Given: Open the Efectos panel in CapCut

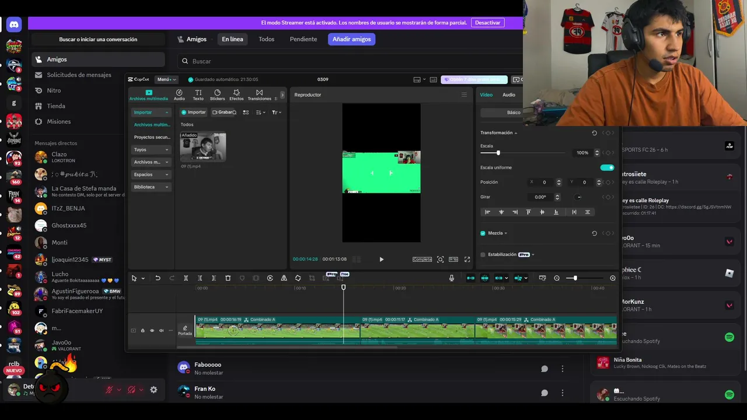Looking at the screenshot, I should point(236,95).
